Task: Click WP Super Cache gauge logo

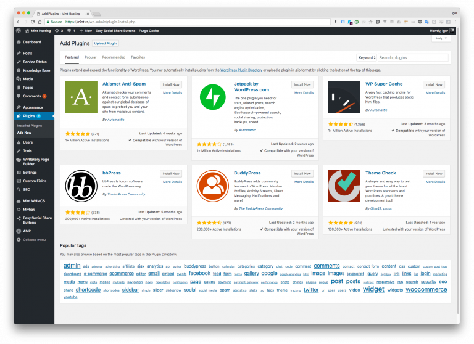Action: point(344,97)
